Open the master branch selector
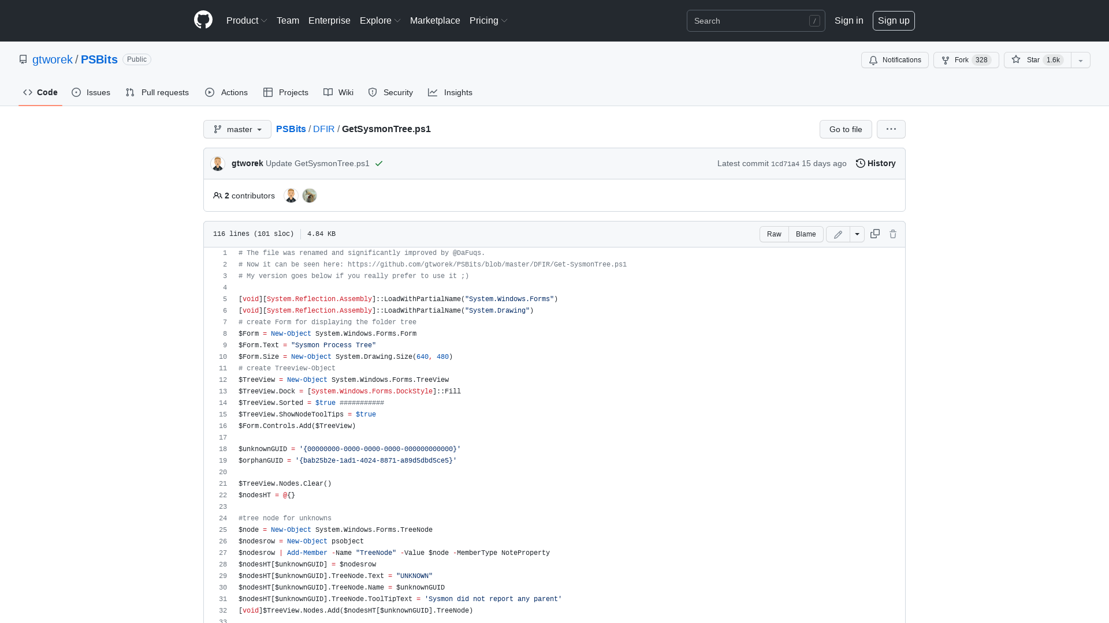The width and height of the screenshot is (1109, 623). click(x=237, y=129)
